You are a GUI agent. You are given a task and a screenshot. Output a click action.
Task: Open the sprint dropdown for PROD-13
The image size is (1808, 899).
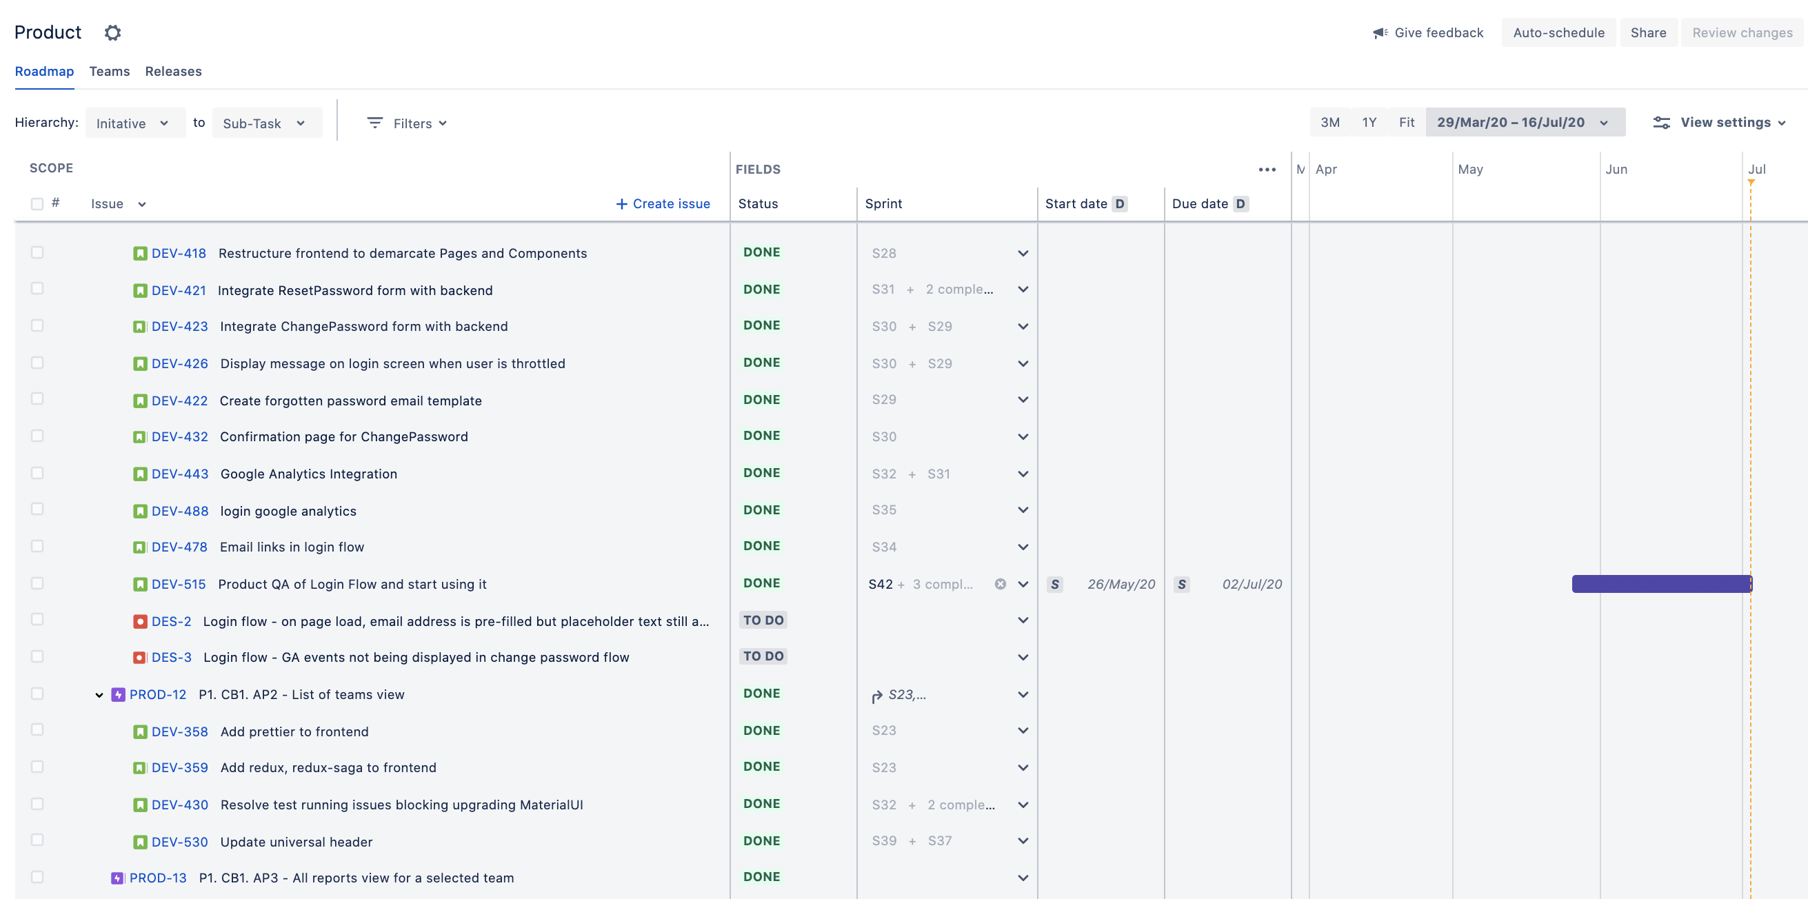pyautogui.click(x=1023, y=878)
